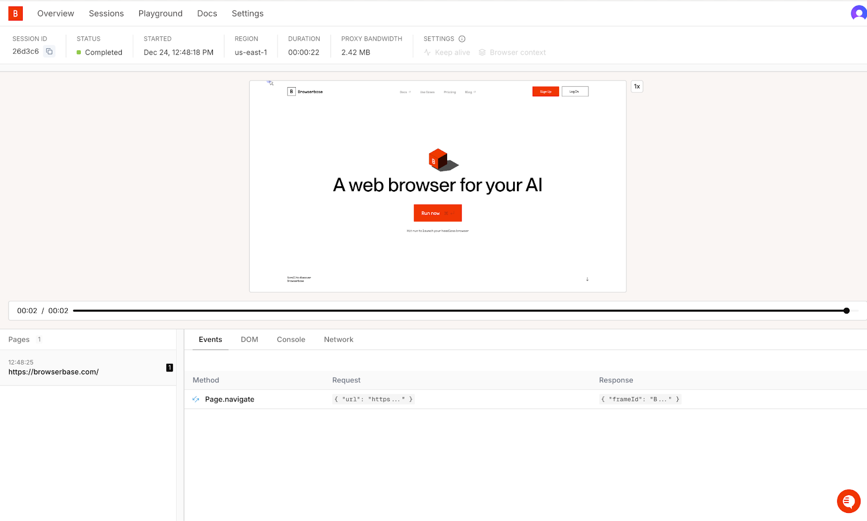867x521 pixels.
Task: Click the Browserbase logo in the top bar
Action: [16, 14]
